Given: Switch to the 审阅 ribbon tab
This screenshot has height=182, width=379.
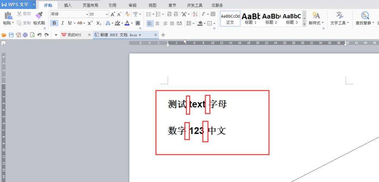Looking at the screenshot, I should tap(132, 5).
